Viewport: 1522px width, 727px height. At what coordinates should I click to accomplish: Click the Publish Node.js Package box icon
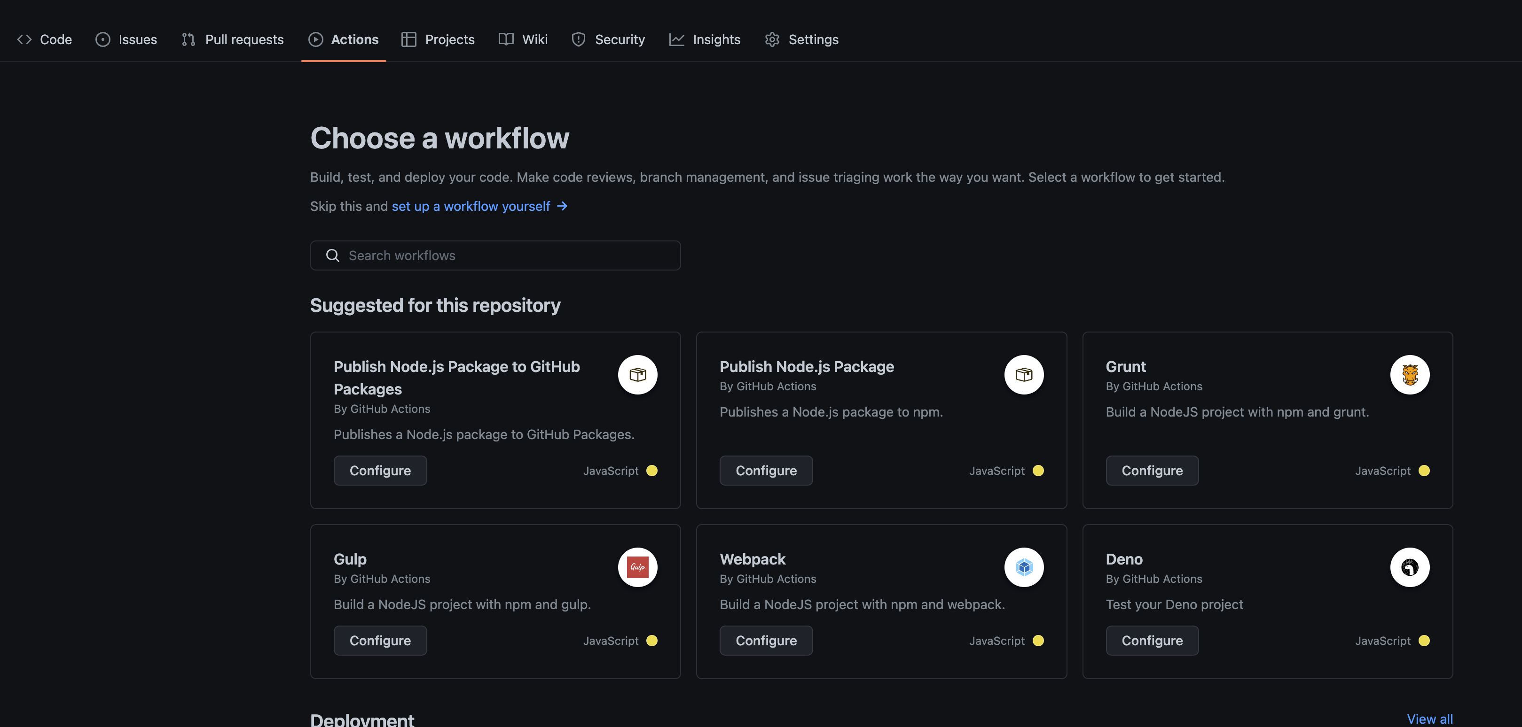pyautogui.click(x=1024, y=375)
